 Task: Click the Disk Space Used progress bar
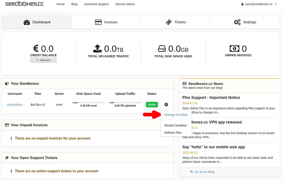tap(89, 103)
